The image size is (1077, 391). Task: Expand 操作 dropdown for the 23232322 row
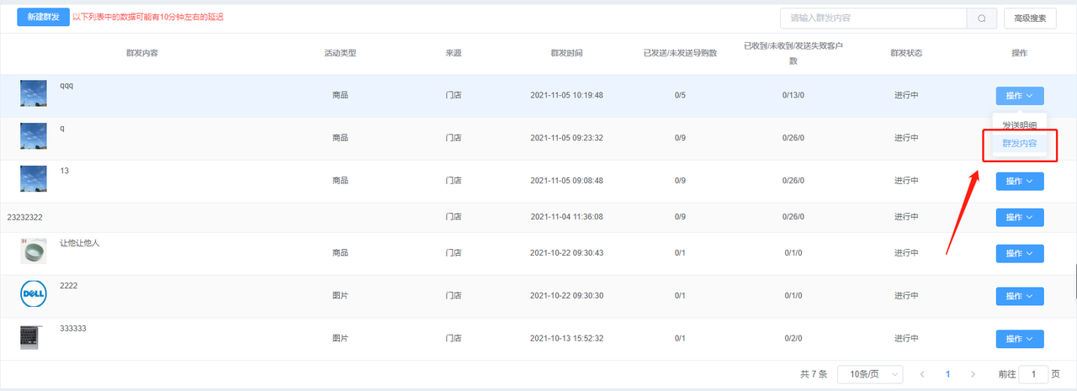coord(1020,217)
